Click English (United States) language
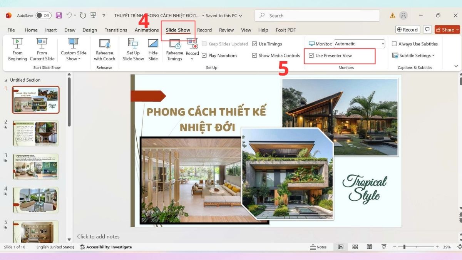 pos(55,247)
